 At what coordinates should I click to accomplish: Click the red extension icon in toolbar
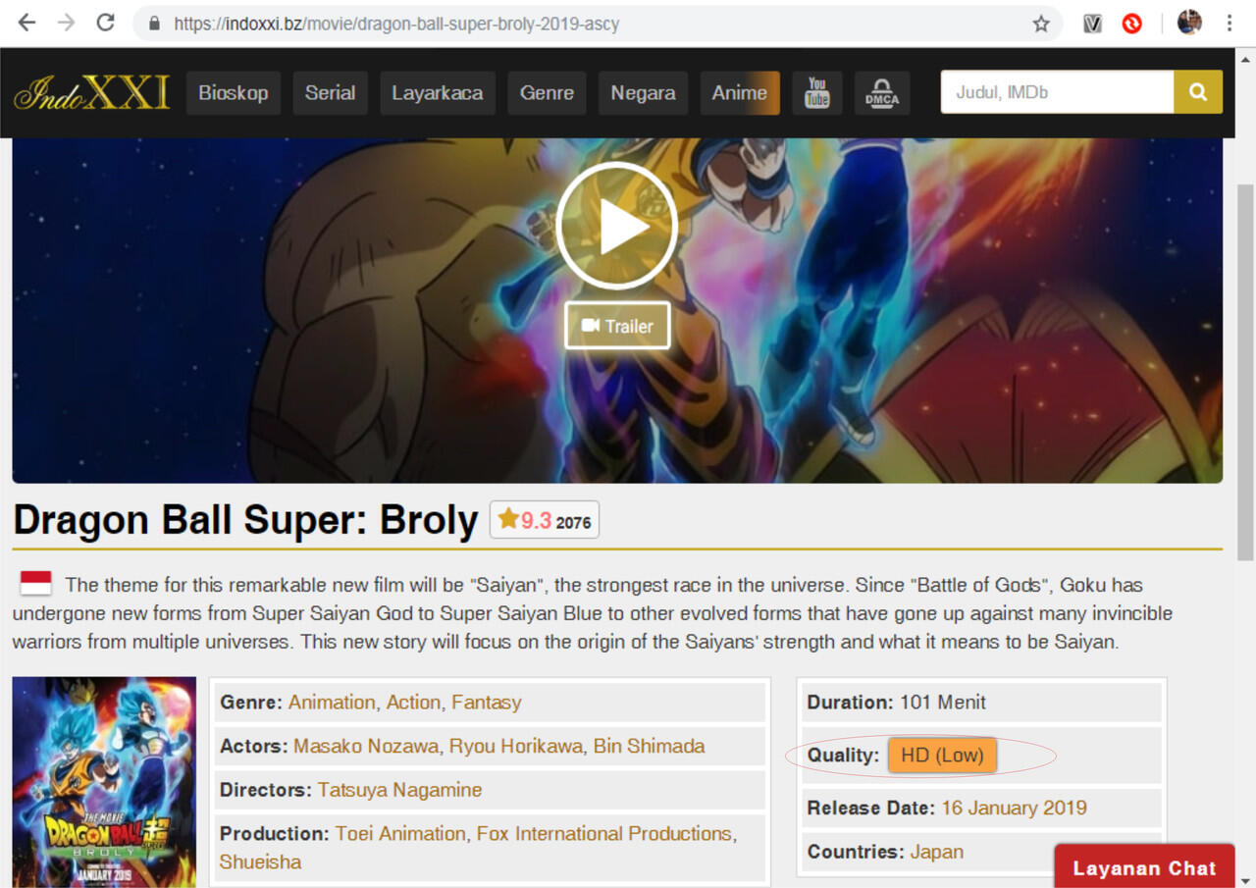point(1132,24)
